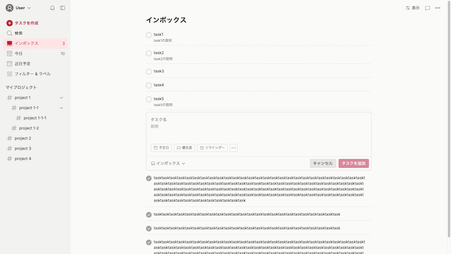Image resolution: width=451 pixels, height=254 pixels.
Task: Open 近日予定 view
Action: pyautogui.click(x=35, y=64)
